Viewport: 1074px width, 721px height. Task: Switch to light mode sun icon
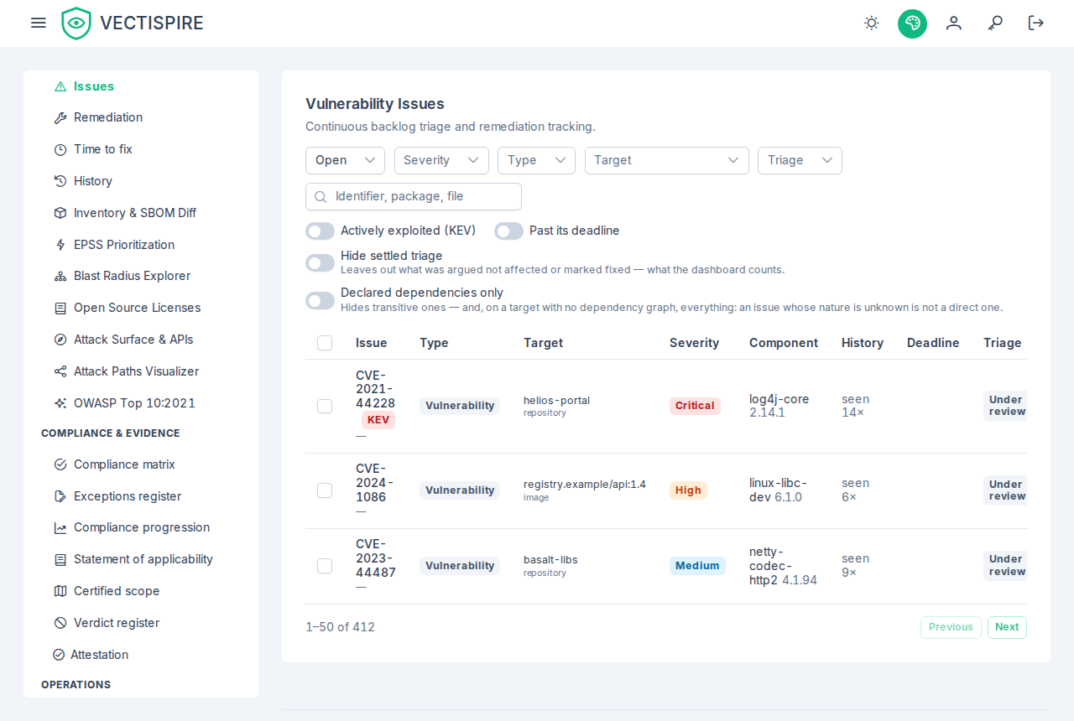click(x=872, y=23)
